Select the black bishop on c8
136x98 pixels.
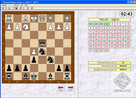[x=26, y=76]
